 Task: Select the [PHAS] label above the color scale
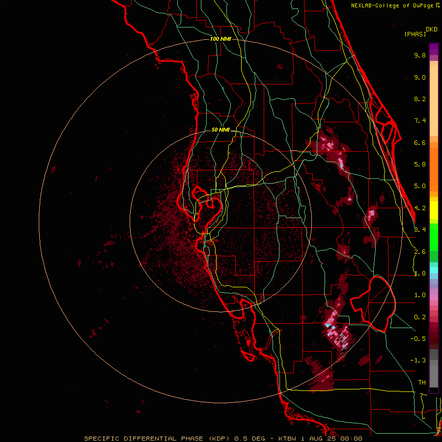point(415,34)
